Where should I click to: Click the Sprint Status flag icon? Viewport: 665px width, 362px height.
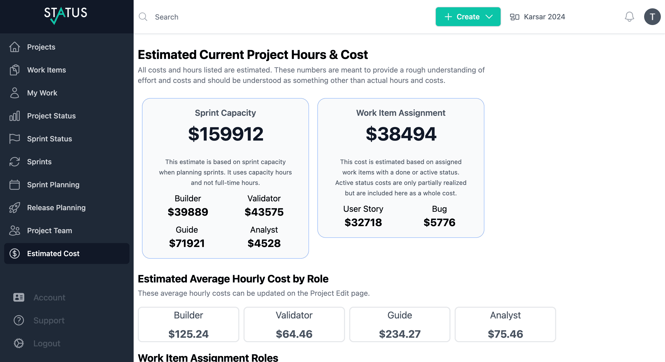tap(15, 139)
